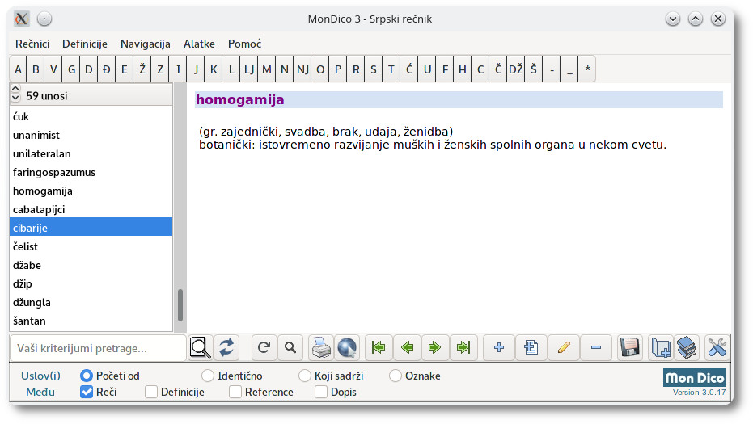Select the 'Početi od' radio button
Image resolution: width=753 pixels, height=424 pixels.
(87, 376)
